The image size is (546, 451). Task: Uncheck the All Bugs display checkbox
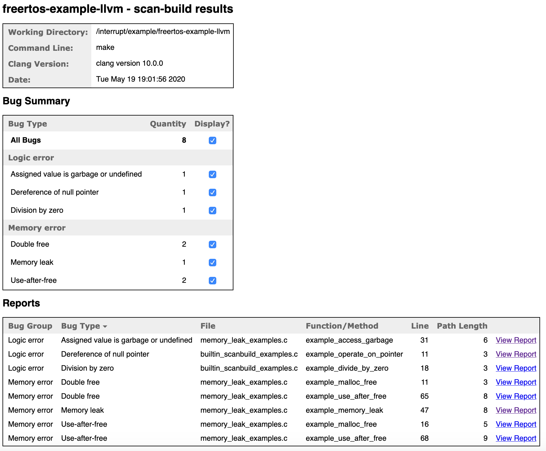(212, 140)
